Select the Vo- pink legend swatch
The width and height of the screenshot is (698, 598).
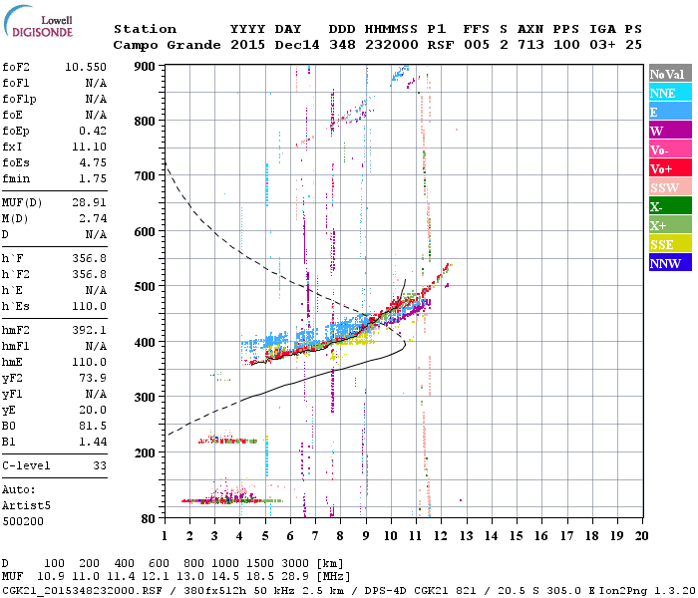click(x=670, y=149)
